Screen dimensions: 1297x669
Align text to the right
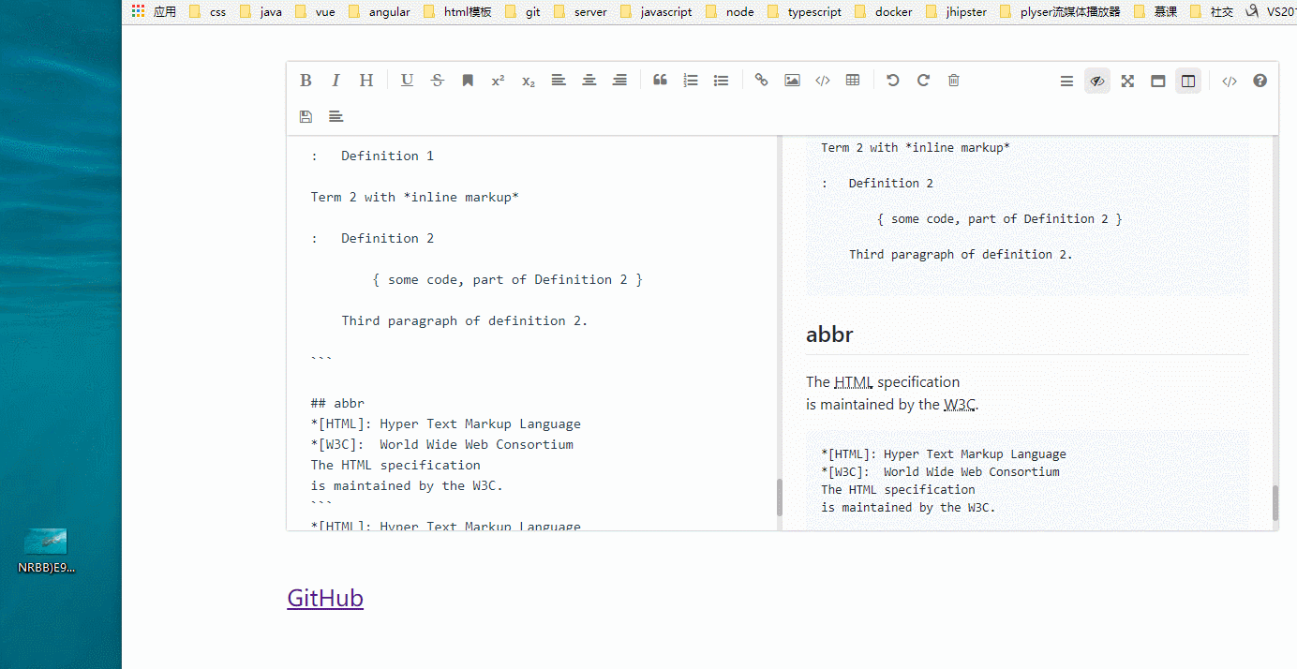point(619,81)
